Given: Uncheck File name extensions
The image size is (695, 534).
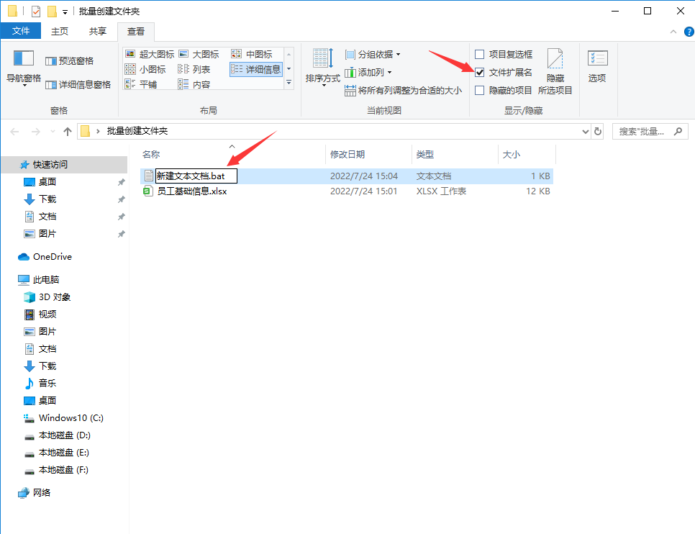Looking at the screenshot, I should [x=480, y=72].
